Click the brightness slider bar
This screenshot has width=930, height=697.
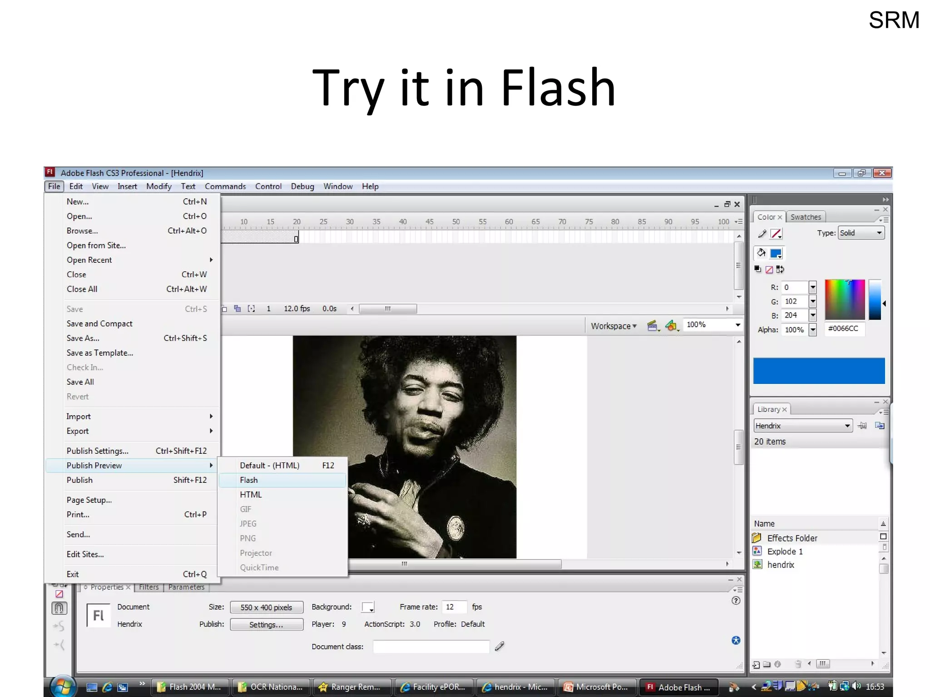pos(875,299)
